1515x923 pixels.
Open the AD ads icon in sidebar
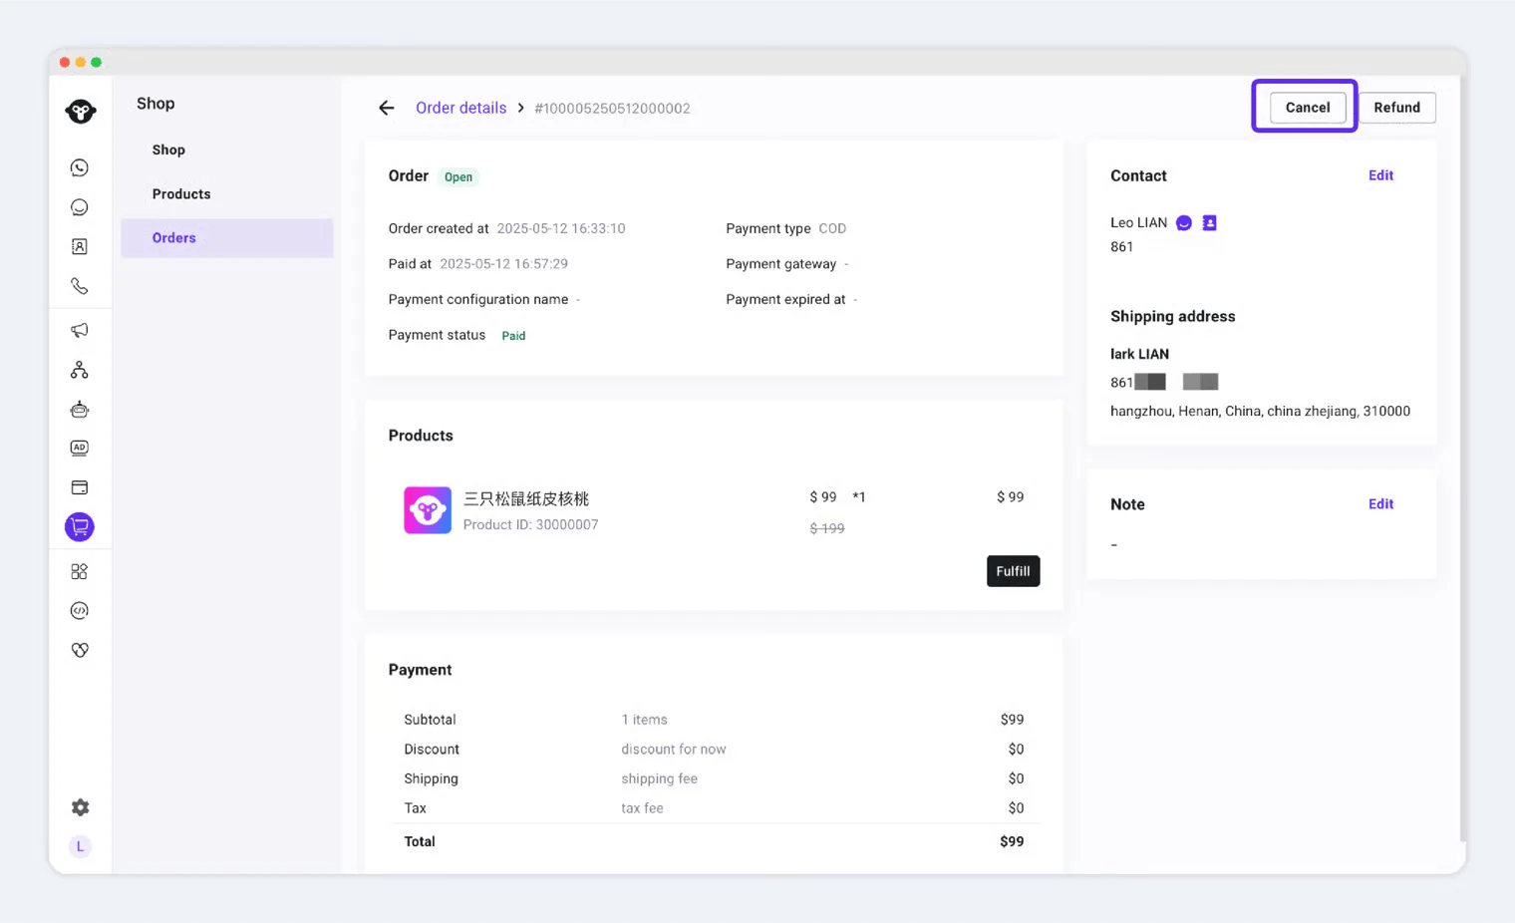80,448
